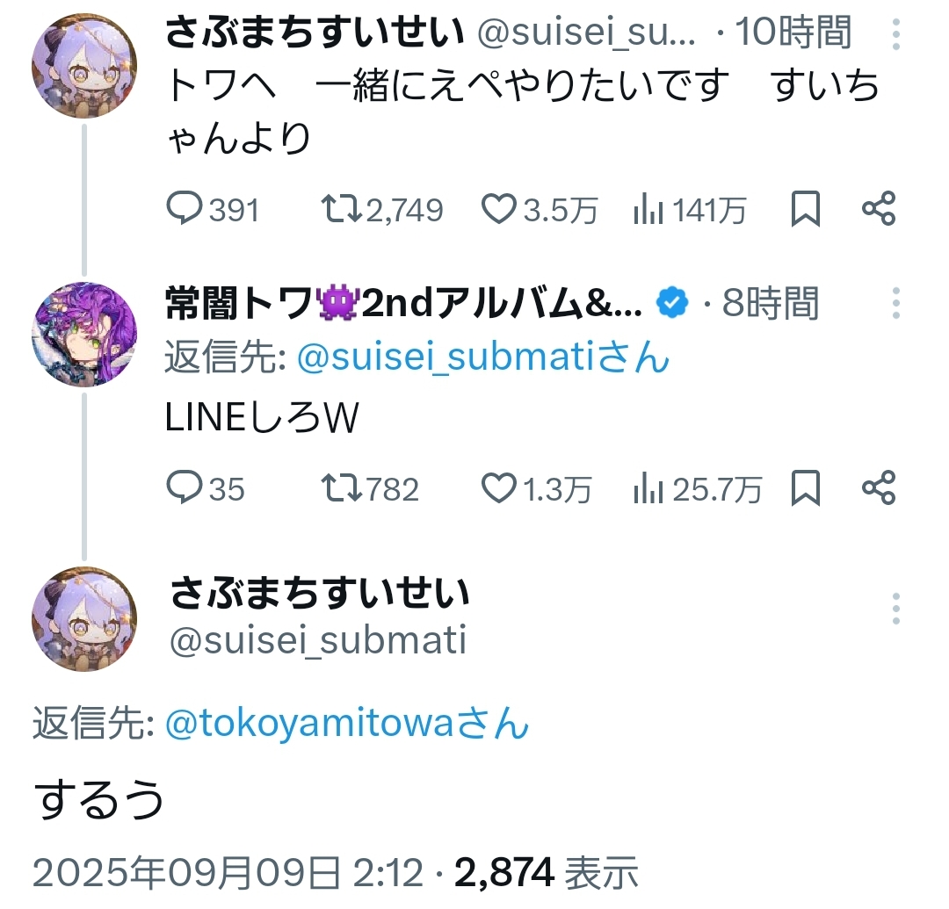Bookmark the LINEしろW reply
This screenshot has width=949, height=909.
pos(806,488)
